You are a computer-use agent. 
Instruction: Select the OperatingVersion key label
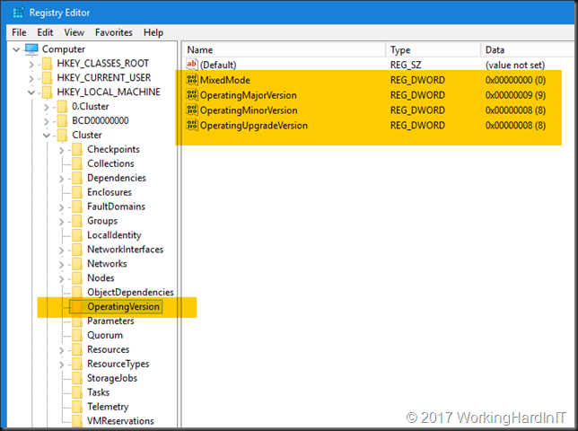[123, 307]
